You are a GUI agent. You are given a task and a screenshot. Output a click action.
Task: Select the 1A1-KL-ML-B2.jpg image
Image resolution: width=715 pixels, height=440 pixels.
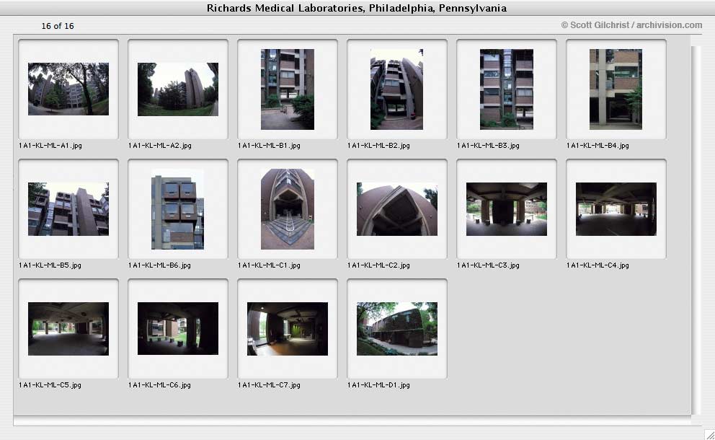[x=396, y=89]
